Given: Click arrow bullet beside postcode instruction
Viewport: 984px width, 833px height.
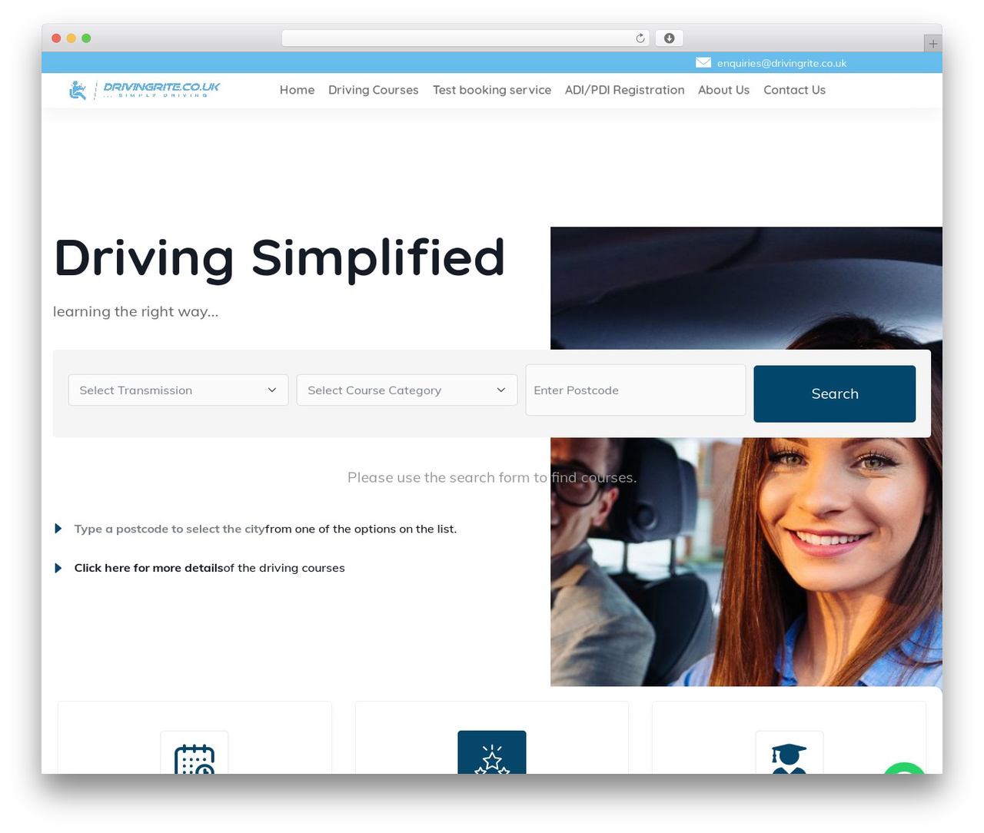Looking at the screenshot, I should pyautogui.click(x=58, y=529).
